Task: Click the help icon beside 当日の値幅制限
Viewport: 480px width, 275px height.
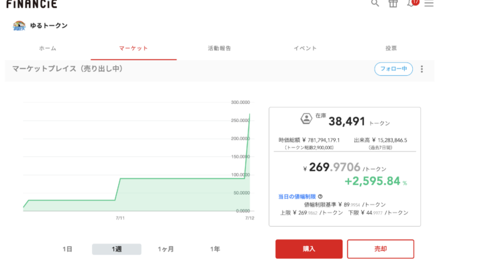Action: point(320,197)
